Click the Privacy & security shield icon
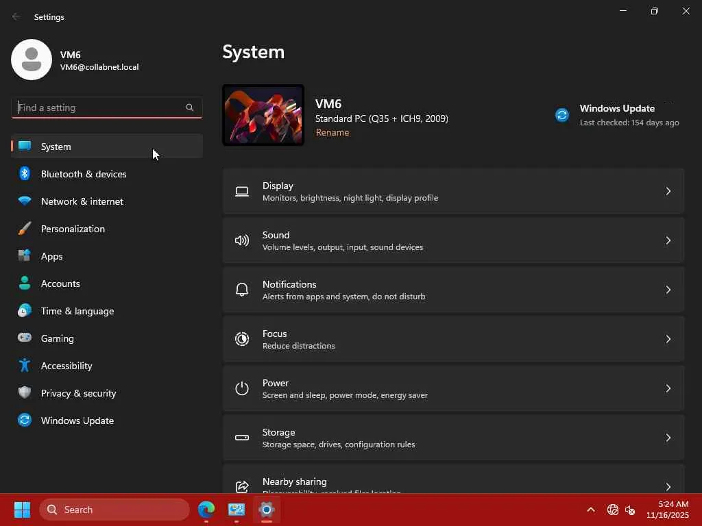The height and width of the screenshot is (526, 702). pos(25,393)
